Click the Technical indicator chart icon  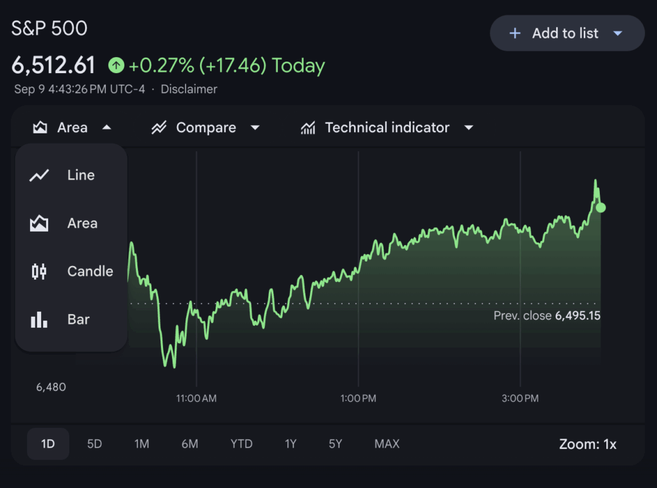(308, 128)
